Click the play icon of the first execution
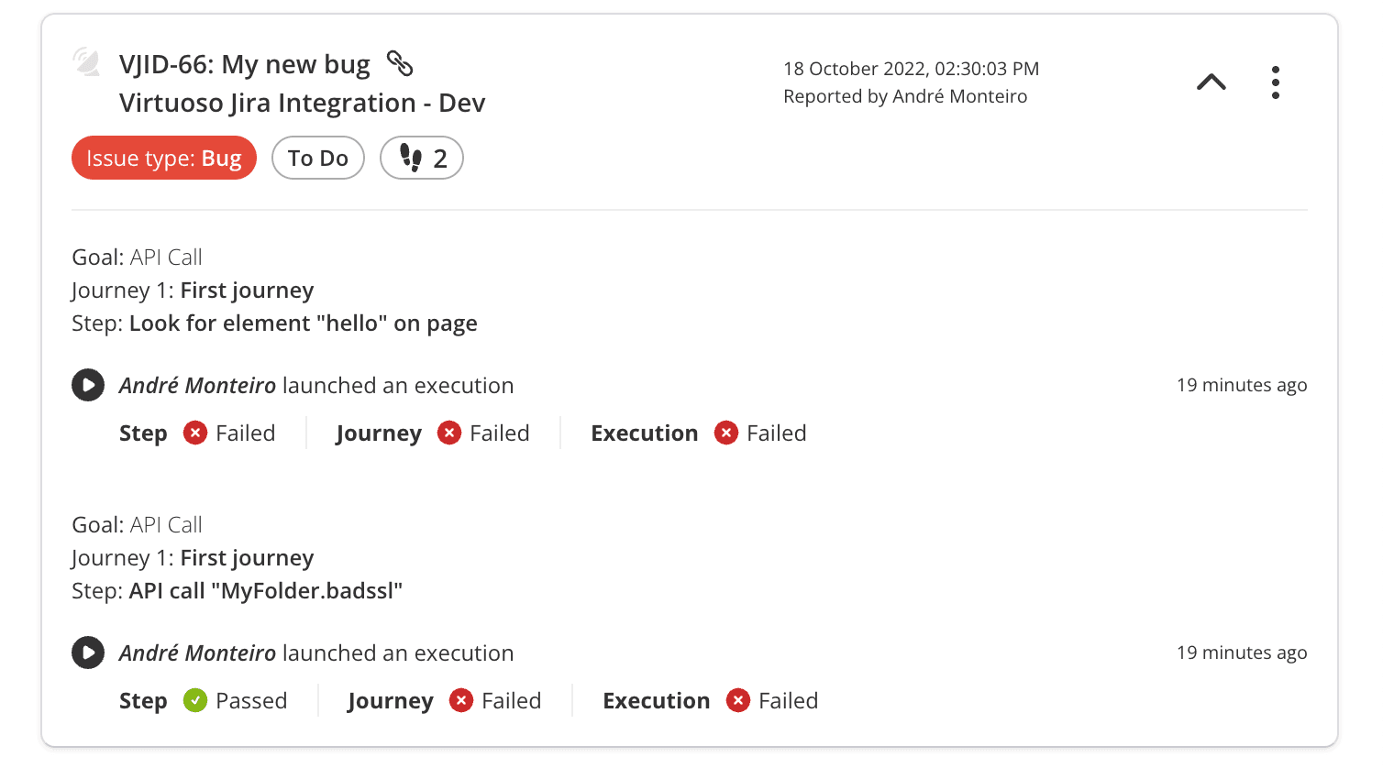 click(88, 385)
